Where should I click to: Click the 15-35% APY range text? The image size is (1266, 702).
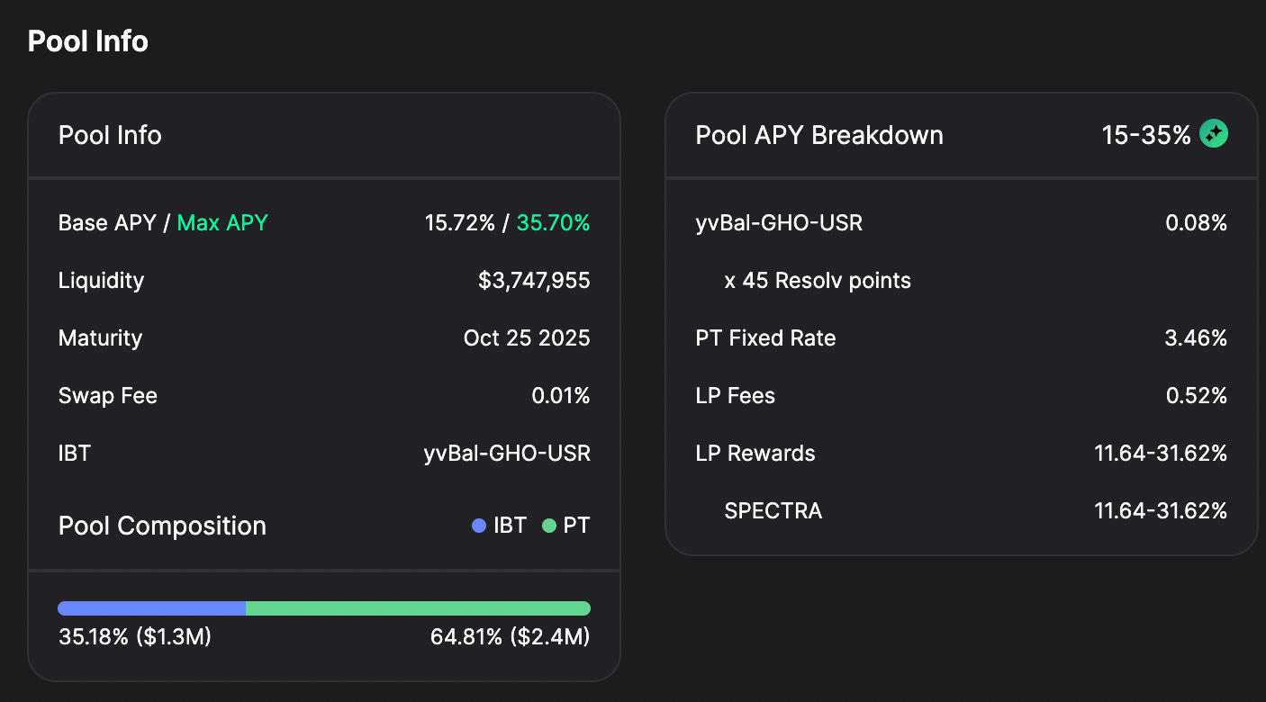pos(1146,135)
